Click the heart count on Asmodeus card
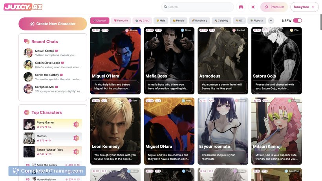The image size is (322, 181). pos(212,30)
